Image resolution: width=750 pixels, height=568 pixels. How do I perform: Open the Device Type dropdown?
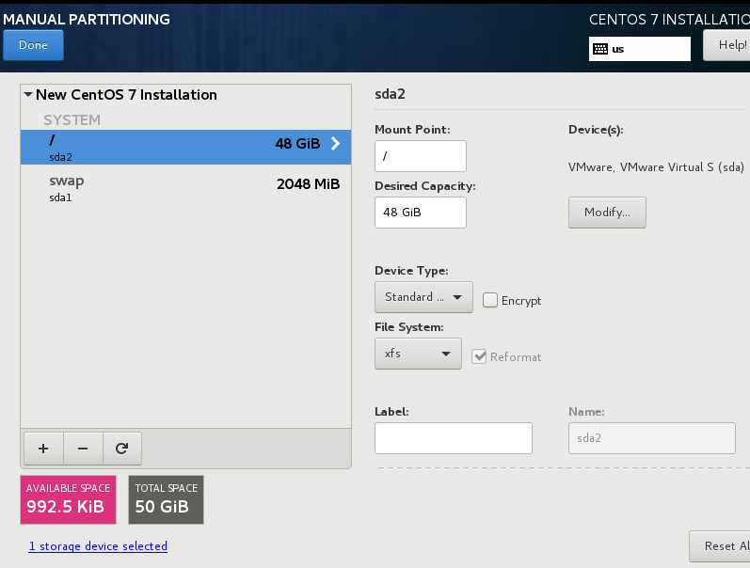coord(423,297)
